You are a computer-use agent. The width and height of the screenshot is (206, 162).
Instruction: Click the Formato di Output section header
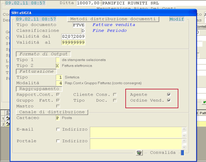click(x=44, y=54)
